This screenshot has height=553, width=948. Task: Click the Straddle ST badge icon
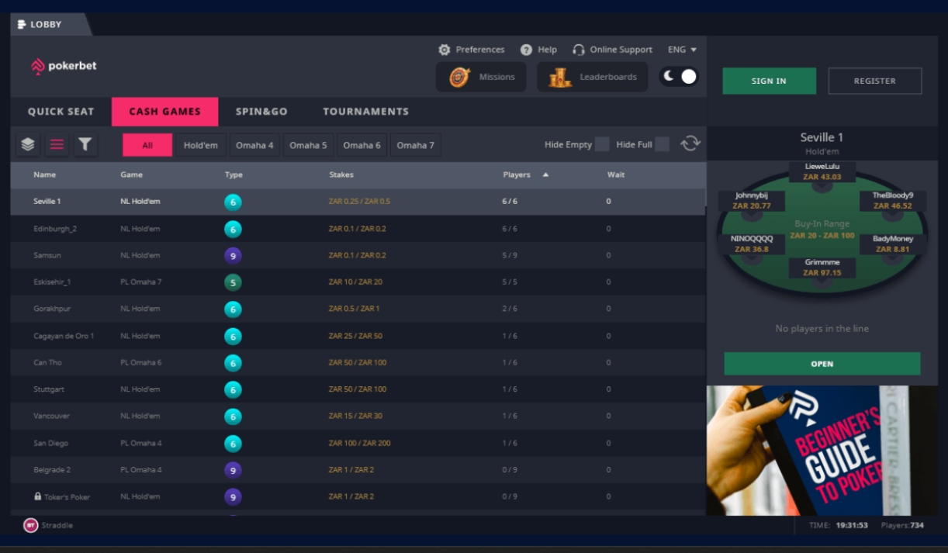point(30,525)
